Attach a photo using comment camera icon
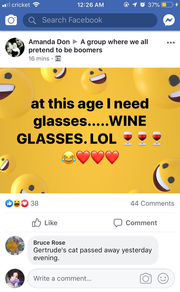This screenshot has height=292, width=180. coord(145,278)
